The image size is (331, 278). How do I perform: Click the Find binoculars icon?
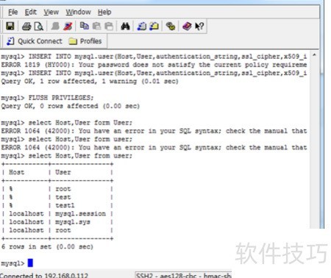125,26
